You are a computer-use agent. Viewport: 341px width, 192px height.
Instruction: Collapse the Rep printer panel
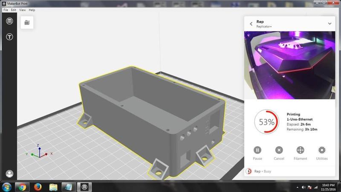329,24
